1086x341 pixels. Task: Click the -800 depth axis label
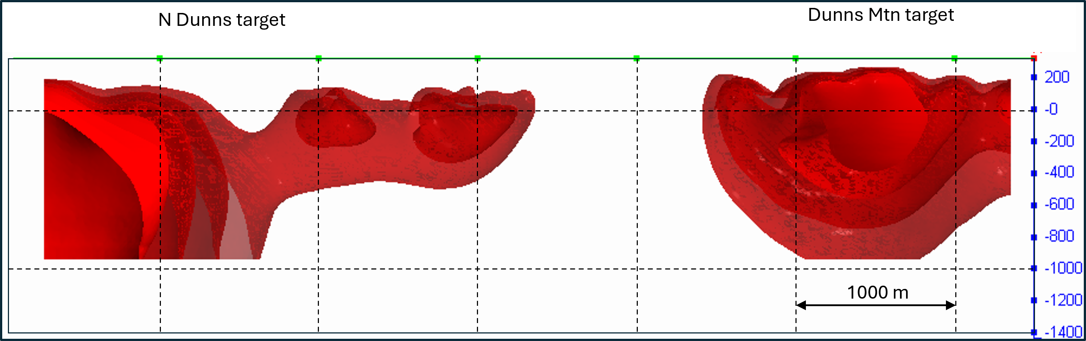pyautogui.click(x=1059, y=236)
